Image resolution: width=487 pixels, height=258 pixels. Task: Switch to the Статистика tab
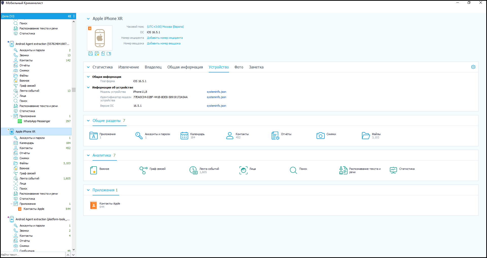pos(102,67)
